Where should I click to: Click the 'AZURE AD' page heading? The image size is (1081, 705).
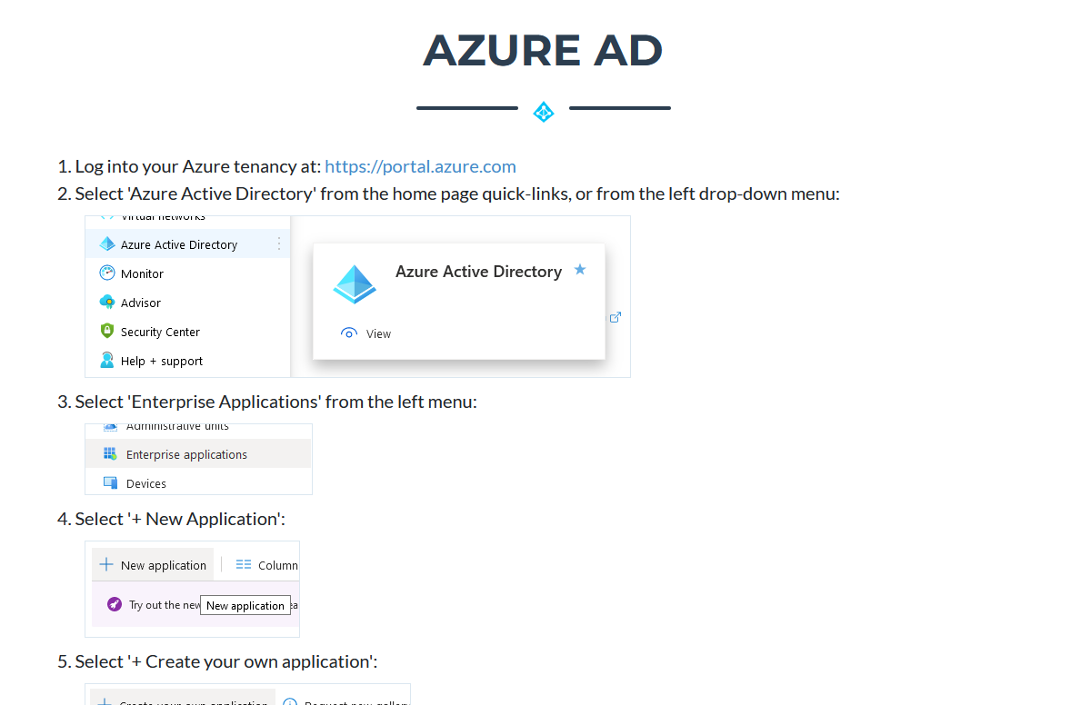tap(544, 50)
